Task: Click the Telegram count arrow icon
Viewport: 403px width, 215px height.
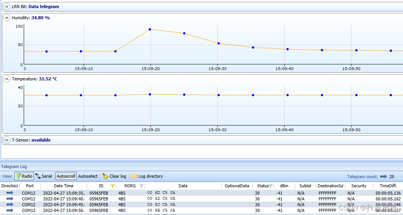Action: pyautogui.click(x=383, y=177)
